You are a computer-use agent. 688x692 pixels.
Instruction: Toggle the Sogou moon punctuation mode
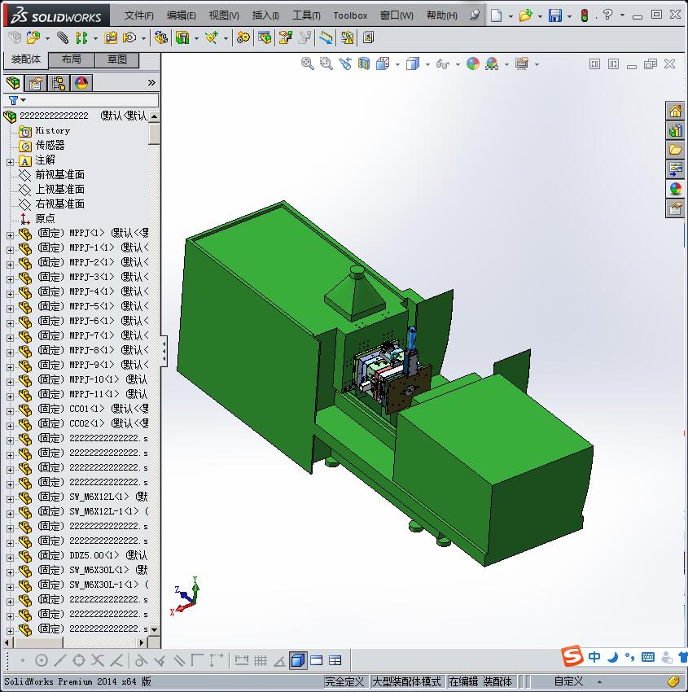612,658
